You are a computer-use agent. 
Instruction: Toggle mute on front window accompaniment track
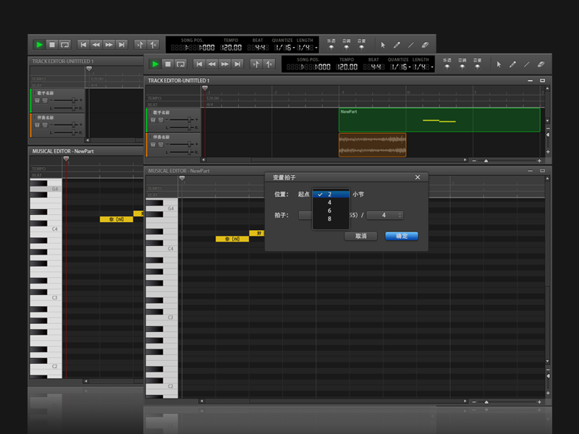point(152,144)
